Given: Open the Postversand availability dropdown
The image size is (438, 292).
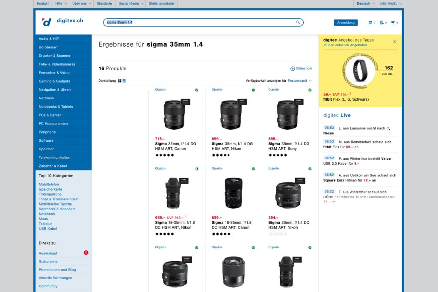Looking at the screenshot, I should click(x=300, y=81).
